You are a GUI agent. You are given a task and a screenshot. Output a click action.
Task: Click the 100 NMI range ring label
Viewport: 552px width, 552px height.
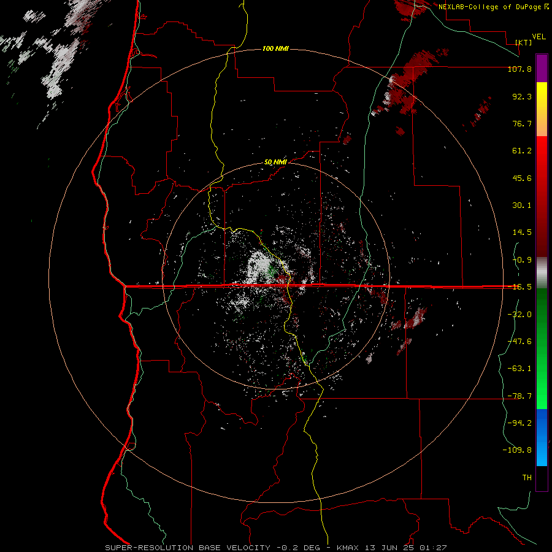tap(275, 48)
